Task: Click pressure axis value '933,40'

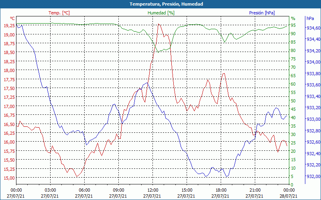Action: click(x=313, y=96)
